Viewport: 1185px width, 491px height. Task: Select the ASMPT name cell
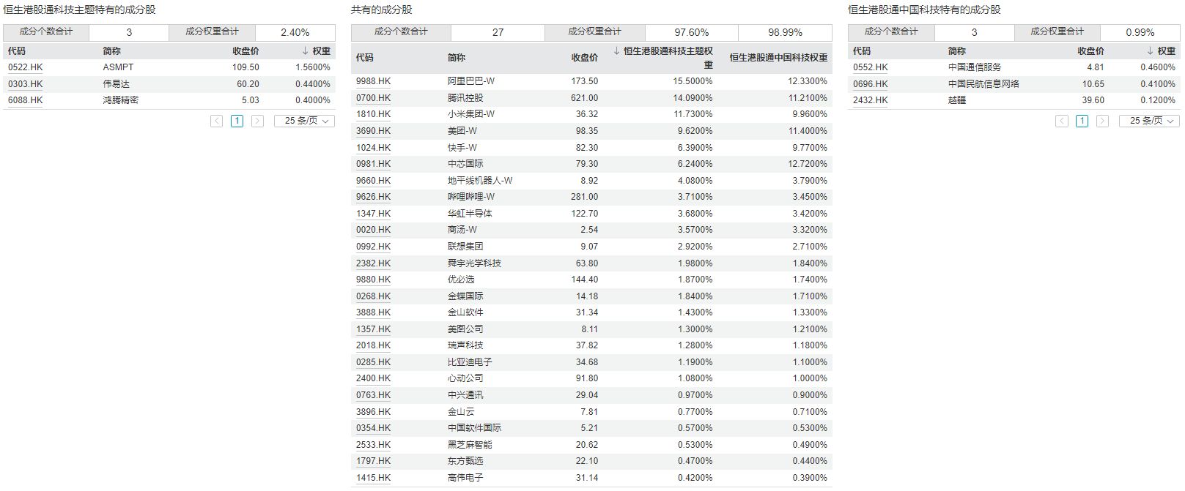coord(119,67)
